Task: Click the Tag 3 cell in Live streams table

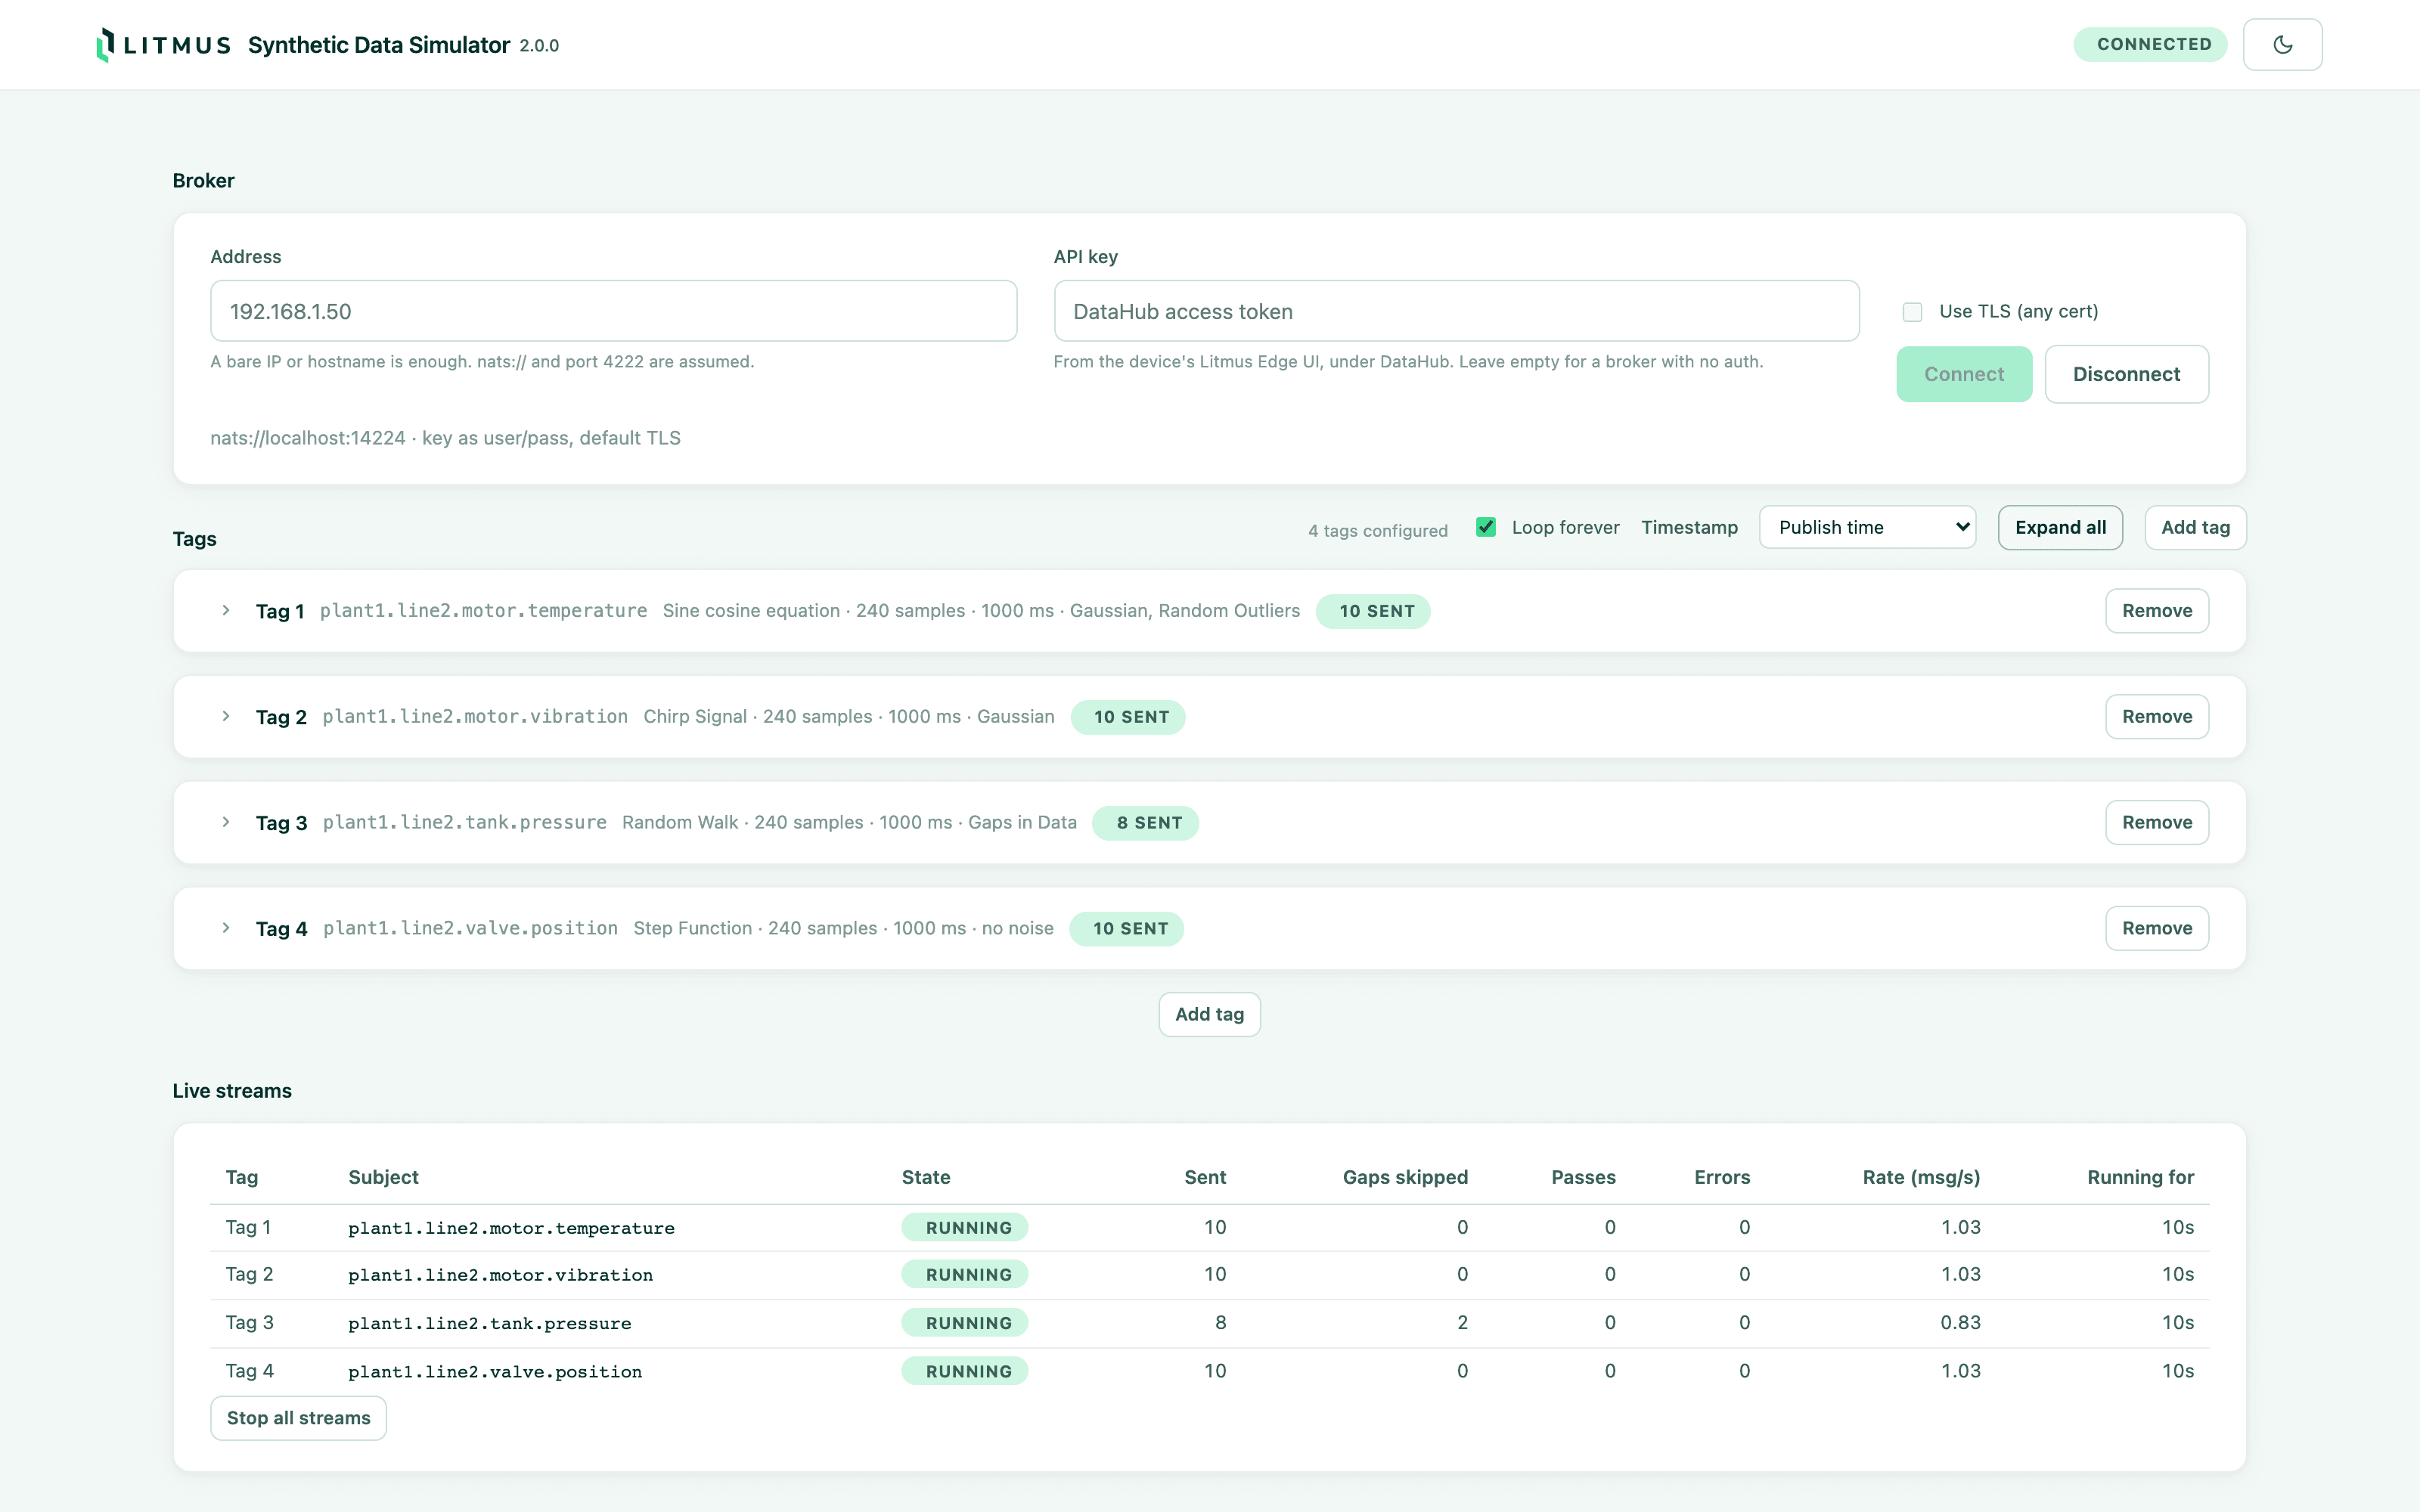Action: click(x=249, y=1322)
